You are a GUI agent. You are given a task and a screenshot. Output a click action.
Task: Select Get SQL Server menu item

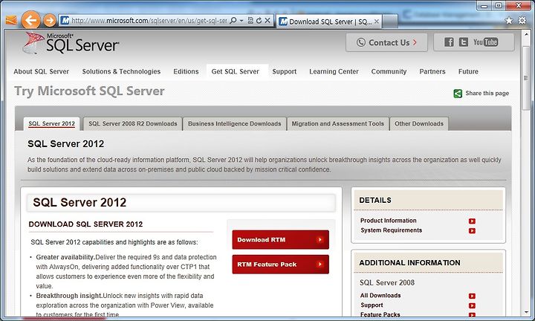pos(236,71)
